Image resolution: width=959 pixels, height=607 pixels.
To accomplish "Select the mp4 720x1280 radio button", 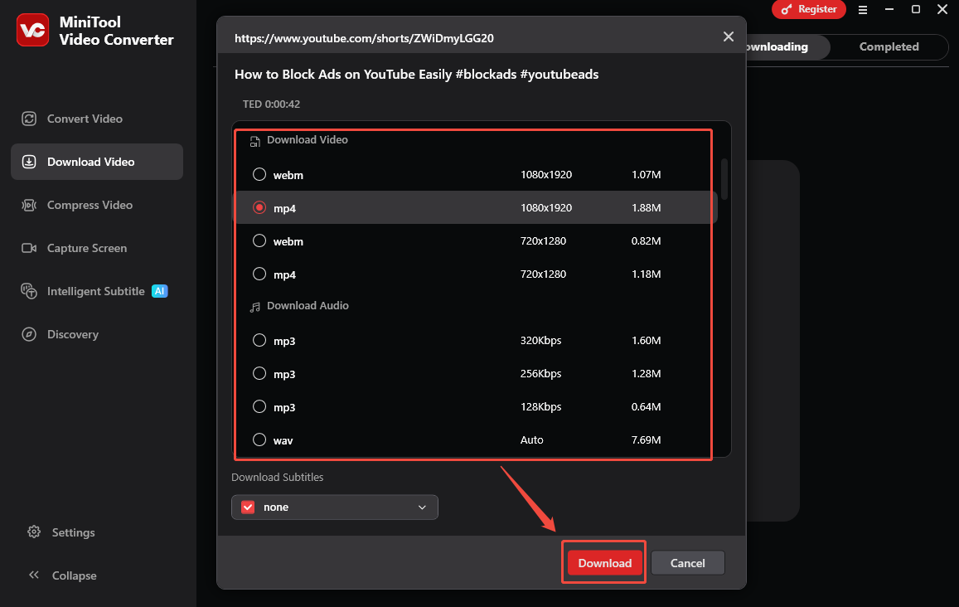I will coord(259,274).
